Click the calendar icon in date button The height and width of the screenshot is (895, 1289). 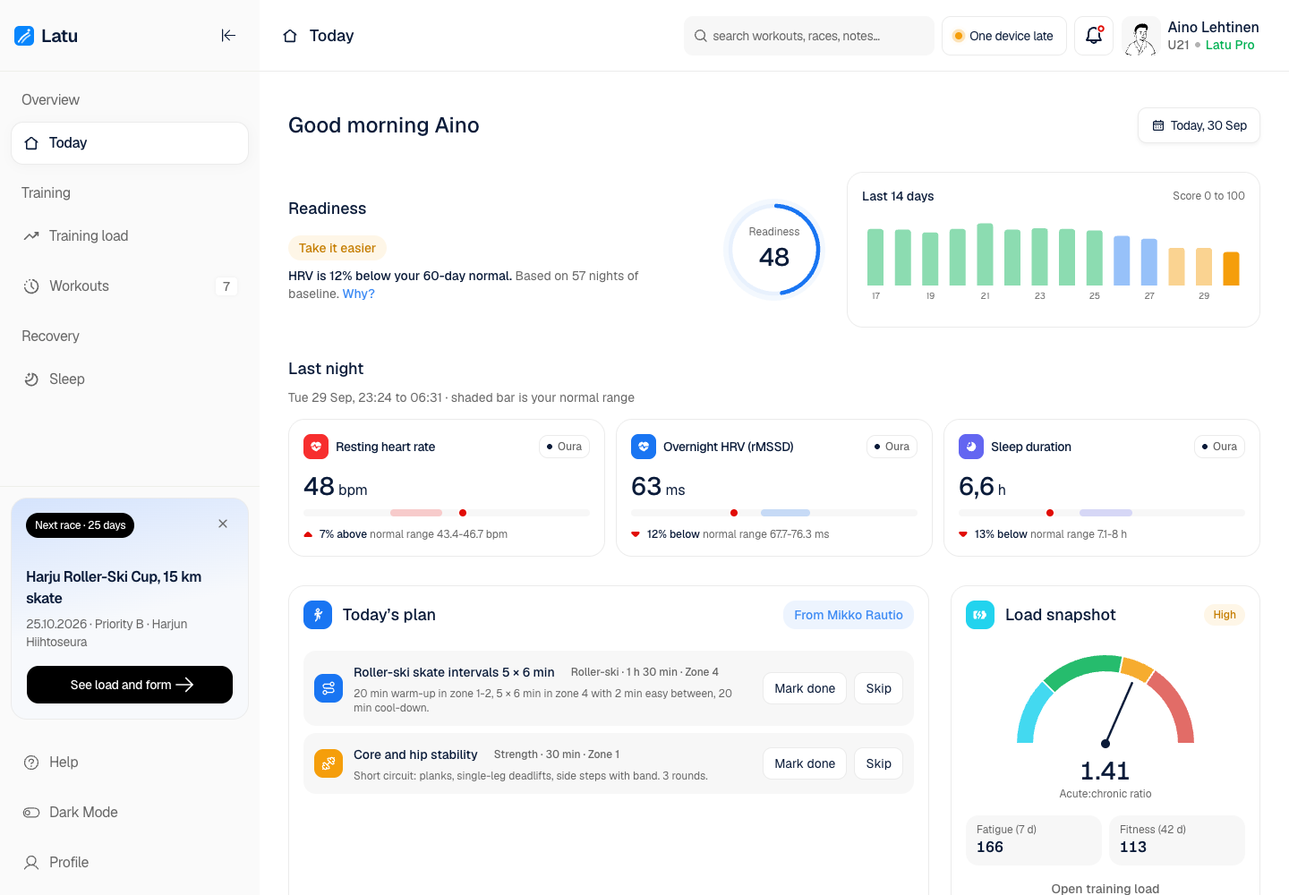[1158, 125]
